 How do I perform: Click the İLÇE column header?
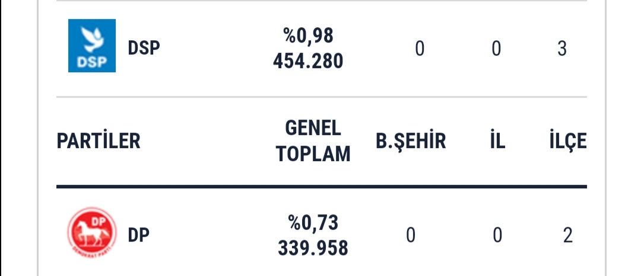(x=568, y=141)
